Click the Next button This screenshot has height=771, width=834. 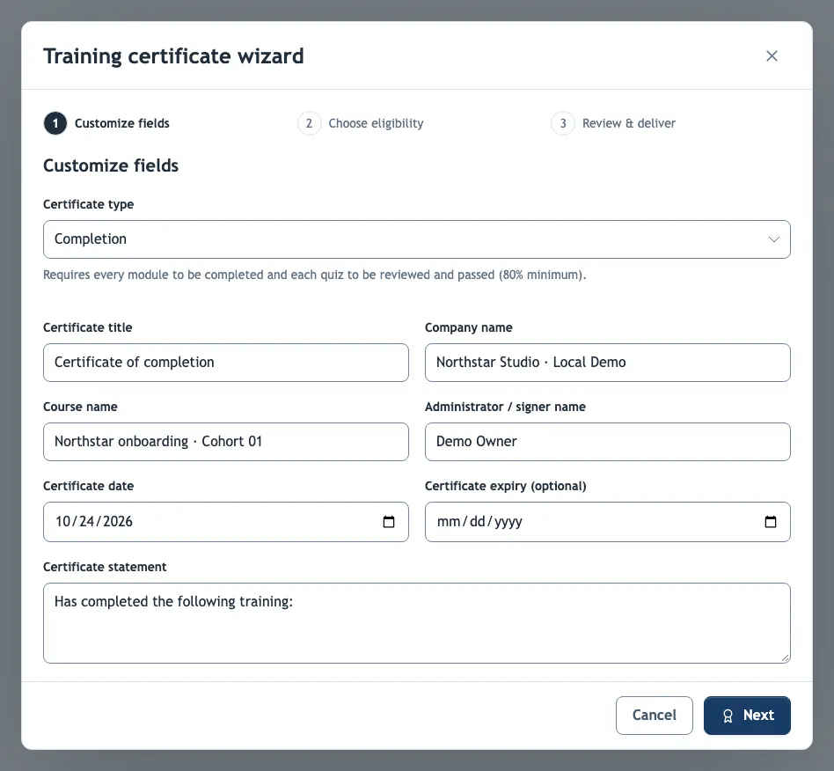747,716
